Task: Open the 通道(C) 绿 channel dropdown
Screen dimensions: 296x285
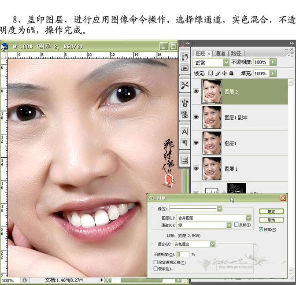Action: point(229,225)
